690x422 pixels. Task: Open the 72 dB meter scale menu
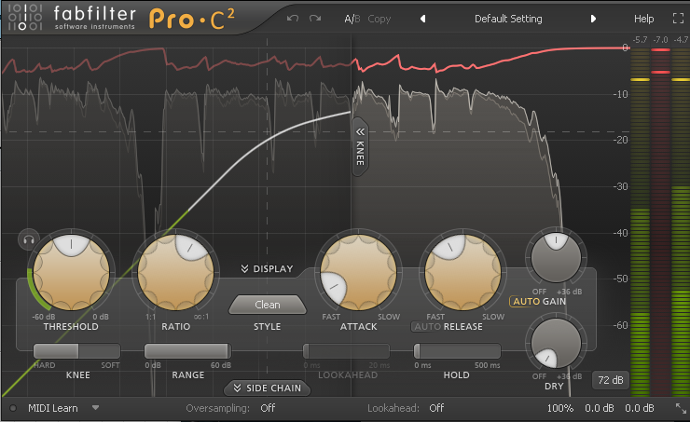point(611,380)
